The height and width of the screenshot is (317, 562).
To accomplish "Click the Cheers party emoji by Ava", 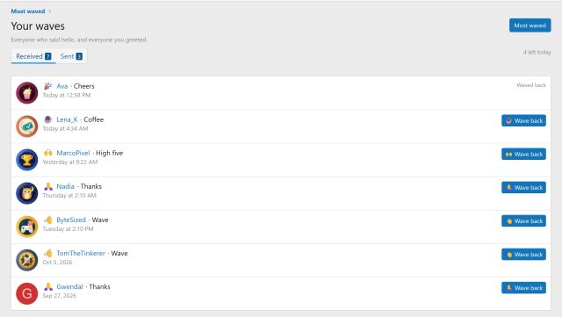I will tap(48, 86).
